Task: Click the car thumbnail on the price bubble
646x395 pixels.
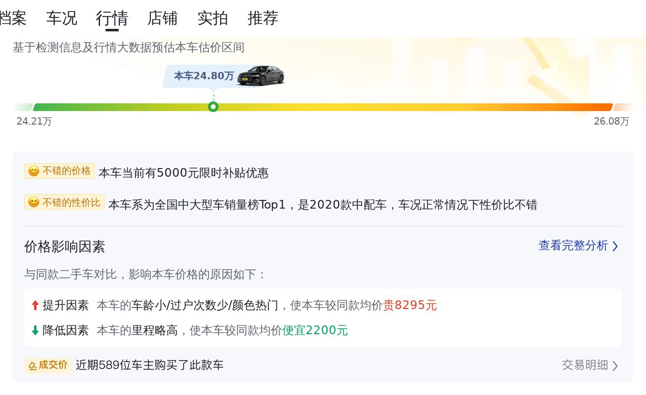Action: coord(261,75)
